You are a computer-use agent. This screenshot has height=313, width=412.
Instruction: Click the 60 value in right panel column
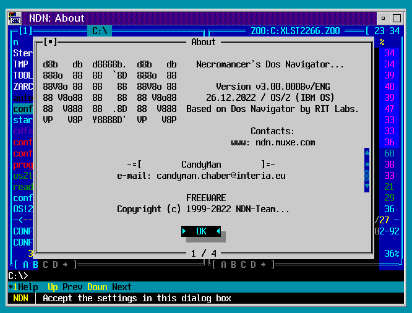click(389, 153)
